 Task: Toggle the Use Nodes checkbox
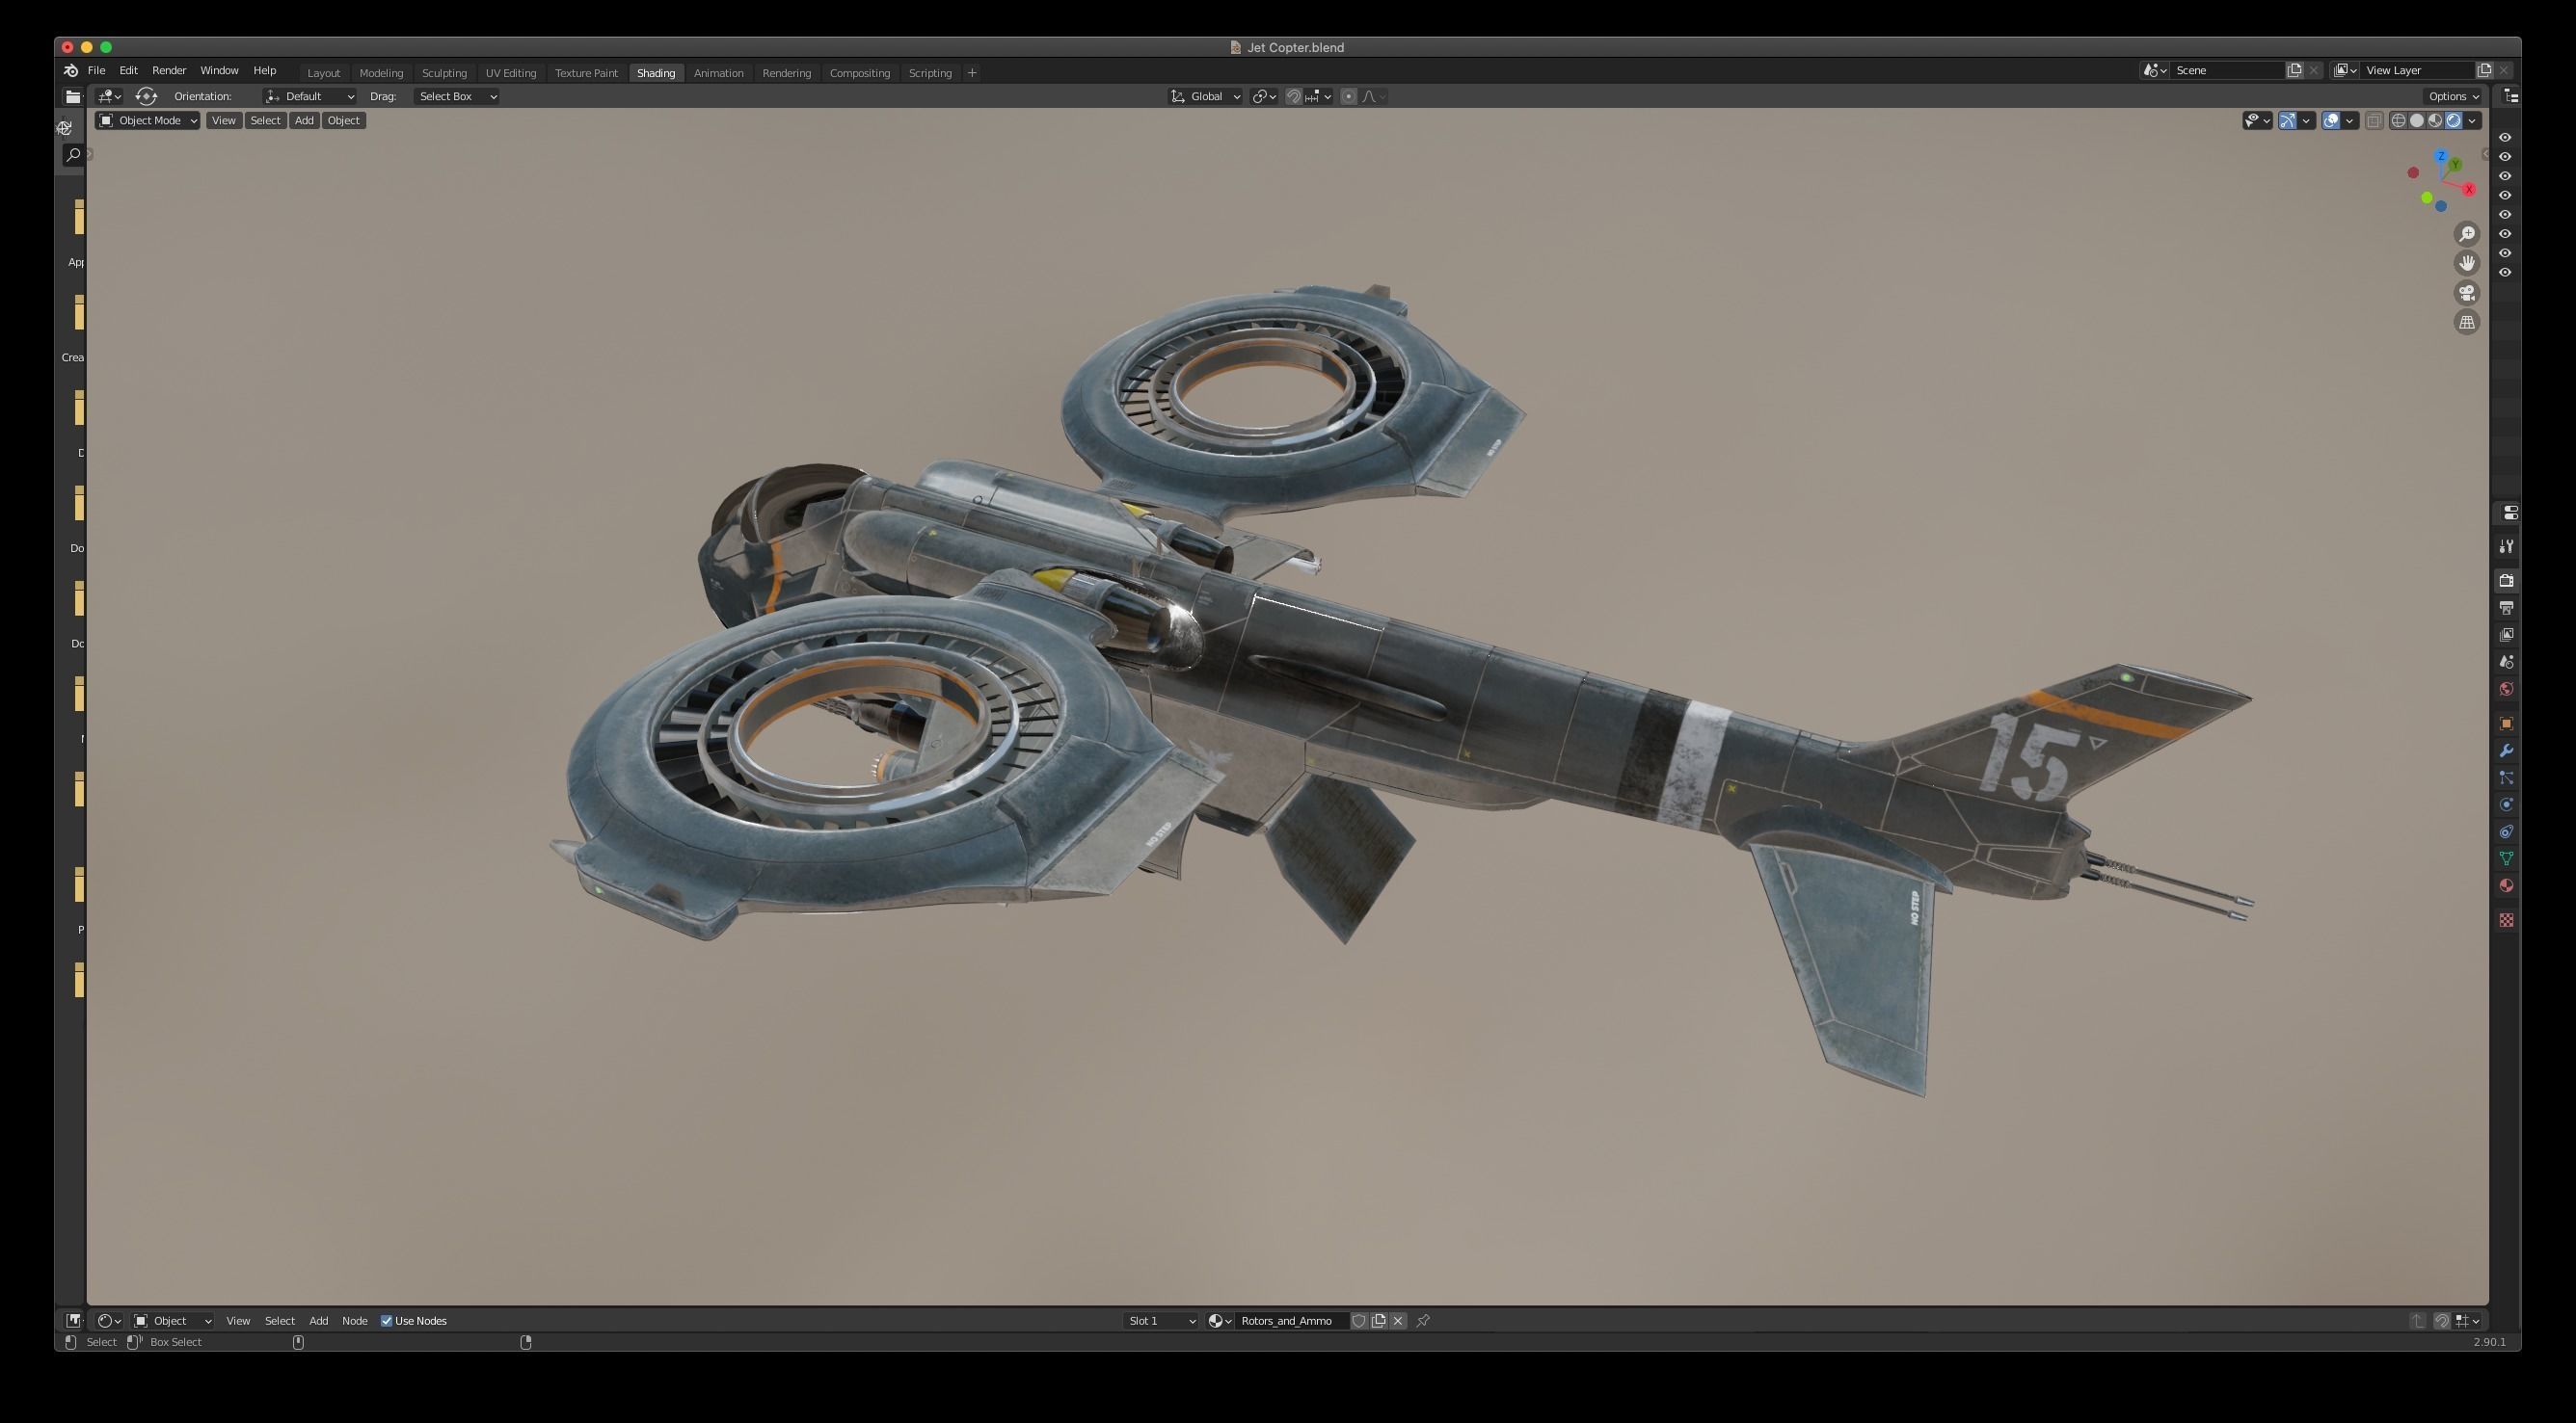(x=386, y=1321)
